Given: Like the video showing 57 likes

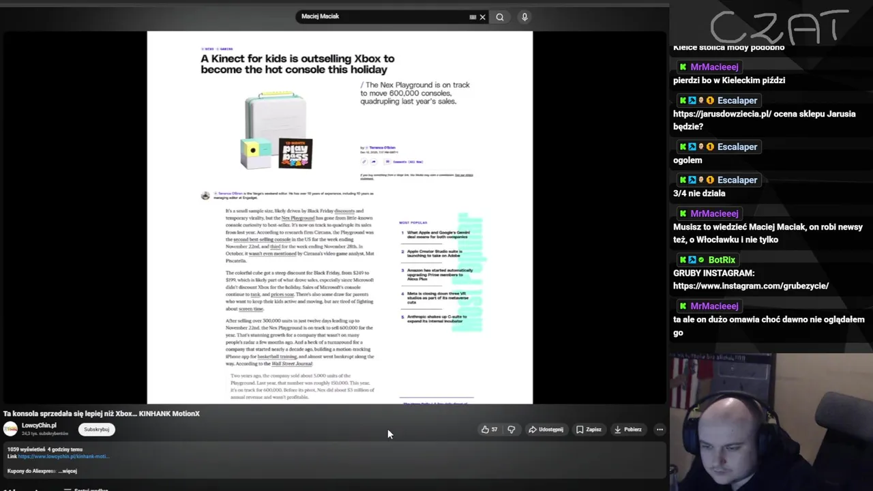Looking at the screenshot, I should coord(490,430).
